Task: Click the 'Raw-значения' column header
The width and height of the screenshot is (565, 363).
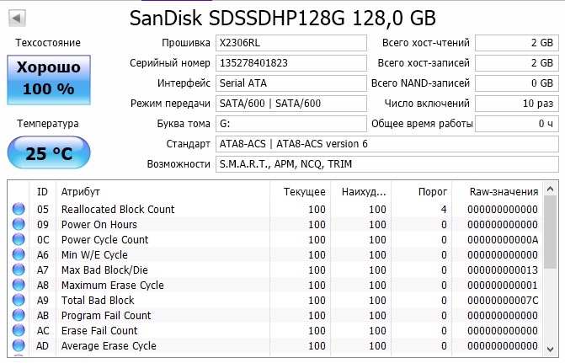Action: click(504, 191)
